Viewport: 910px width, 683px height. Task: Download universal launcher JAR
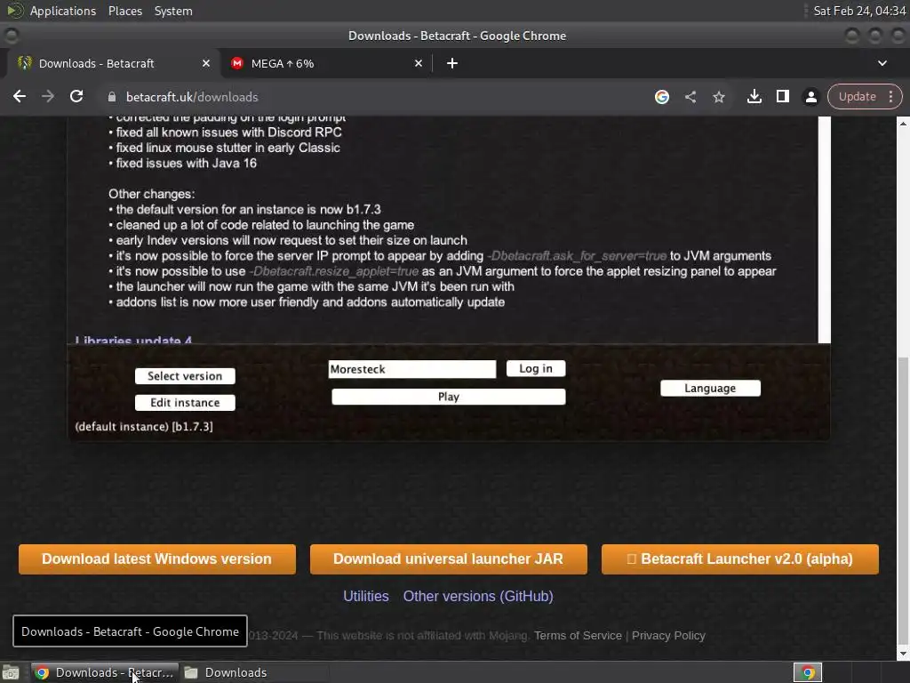tap(448, 559)
